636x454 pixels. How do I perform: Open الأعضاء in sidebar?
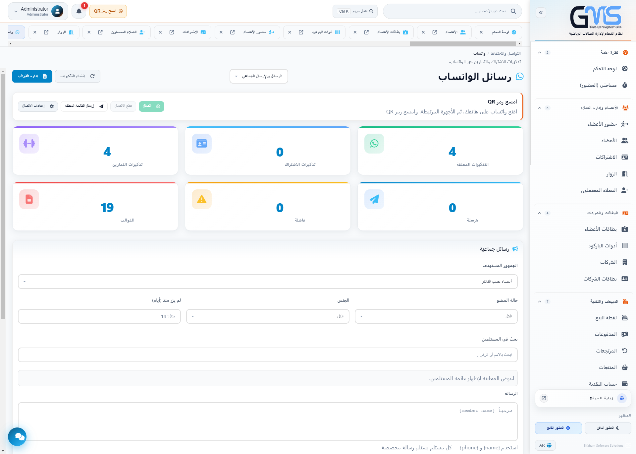tap(584, 141)
